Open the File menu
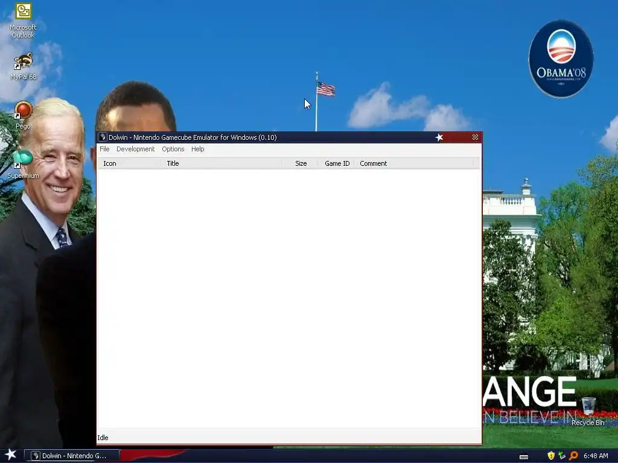618x463 pixels. click(x=104, y=149)
